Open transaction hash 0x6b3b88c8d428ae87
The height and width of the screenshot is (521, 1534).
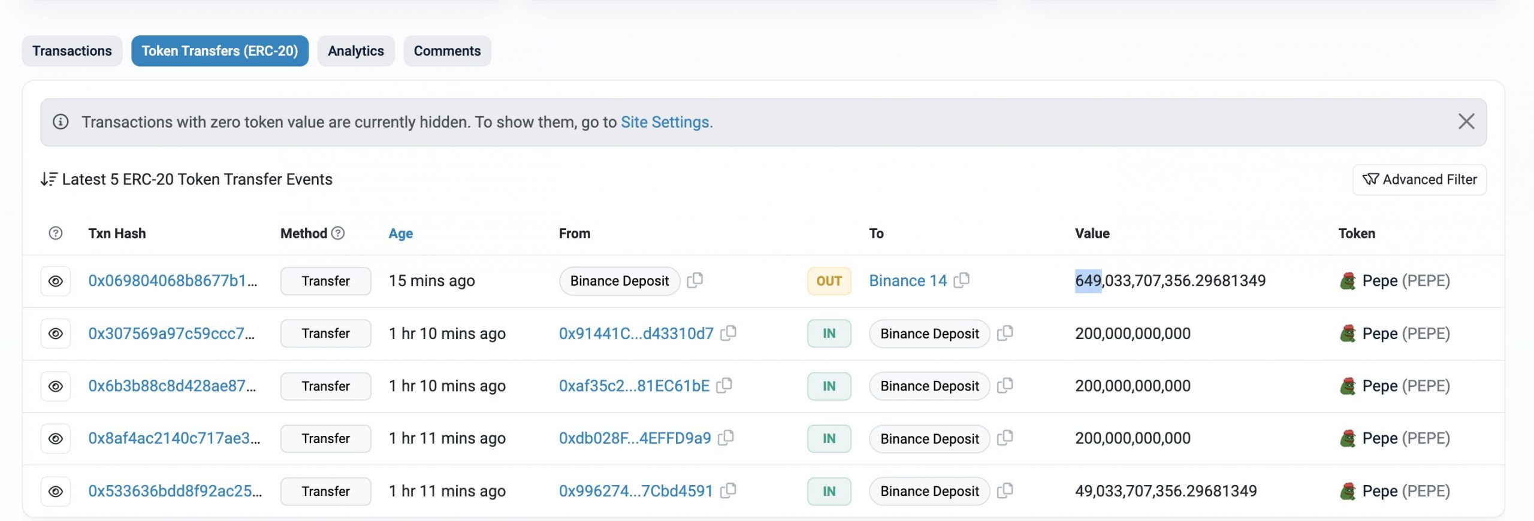coord(172,386)
